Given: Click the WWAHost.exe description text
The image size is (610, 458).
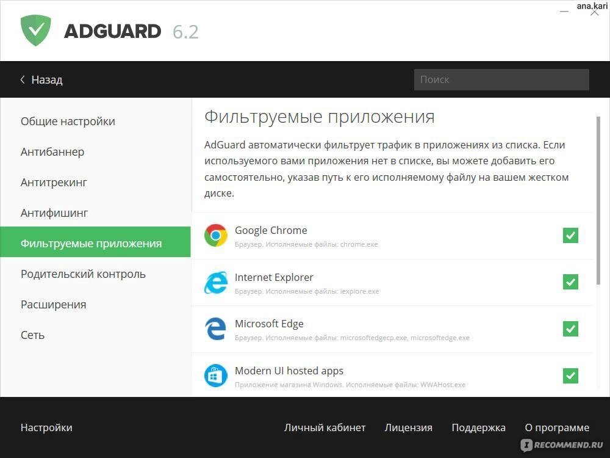Looking at the screenshot, I should click(350, 385).
